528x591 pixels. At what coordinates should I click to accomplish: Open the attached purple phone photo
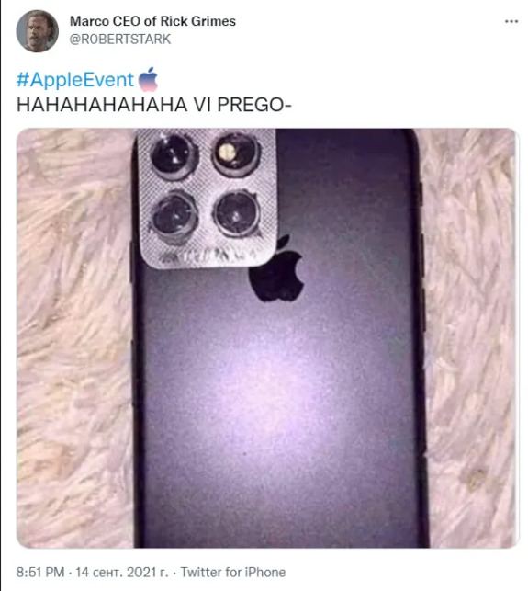coord(268,338)
